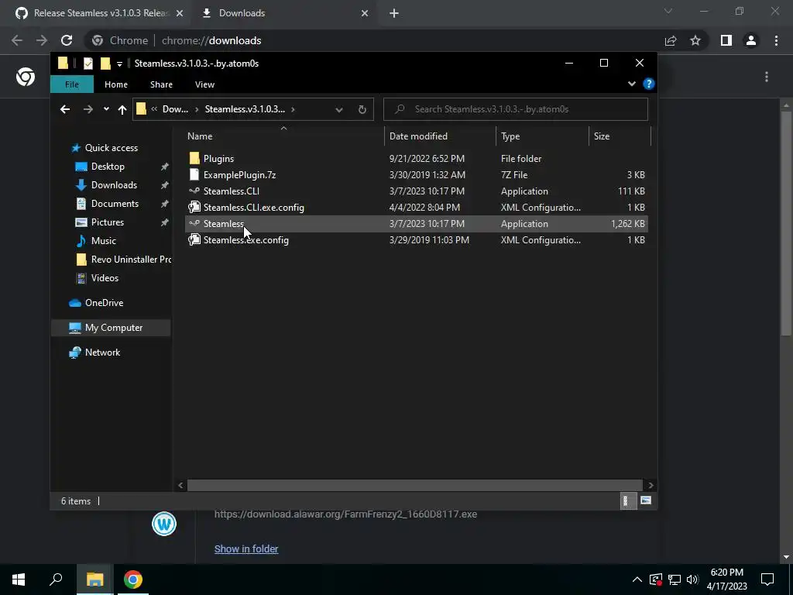Switch to large icons view

(645, 501)
